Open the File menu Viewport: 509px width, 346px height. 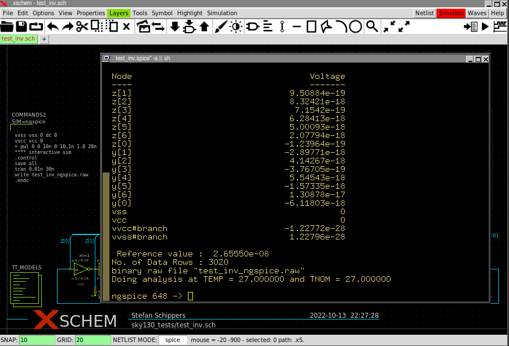pyautogui.click(x=8, y=13)
